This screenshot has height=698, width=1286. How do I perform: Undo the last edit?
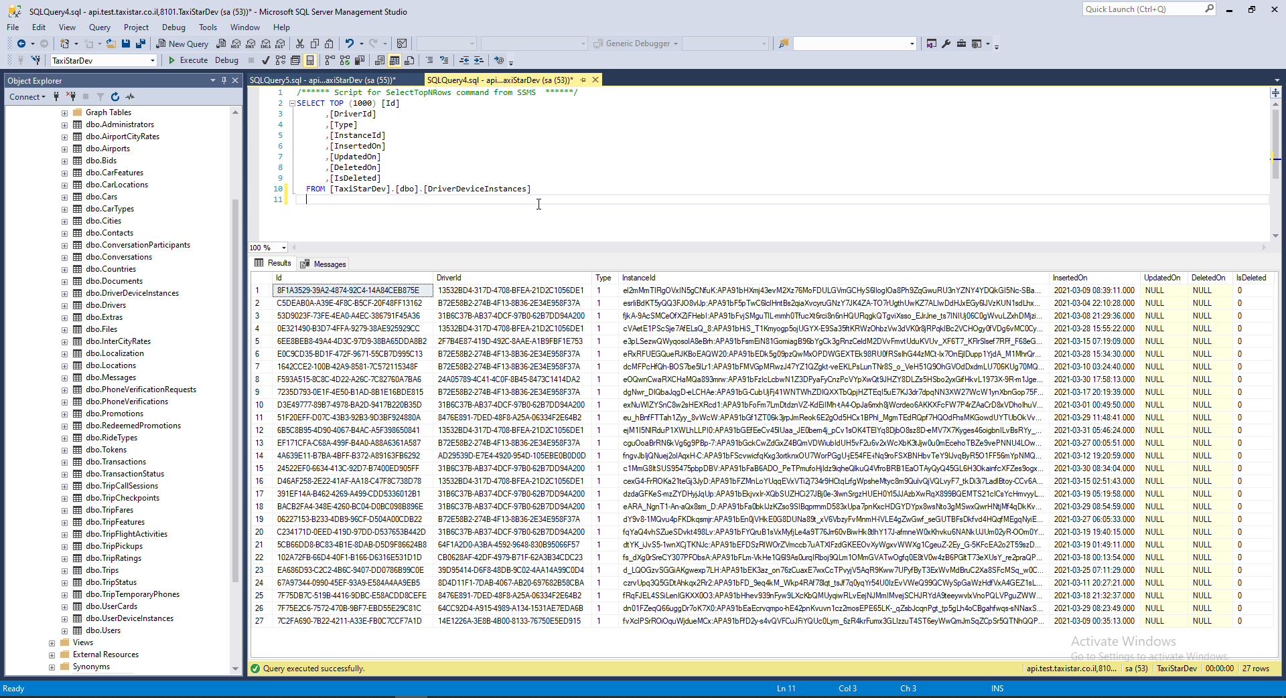click(x=349, y=43)
